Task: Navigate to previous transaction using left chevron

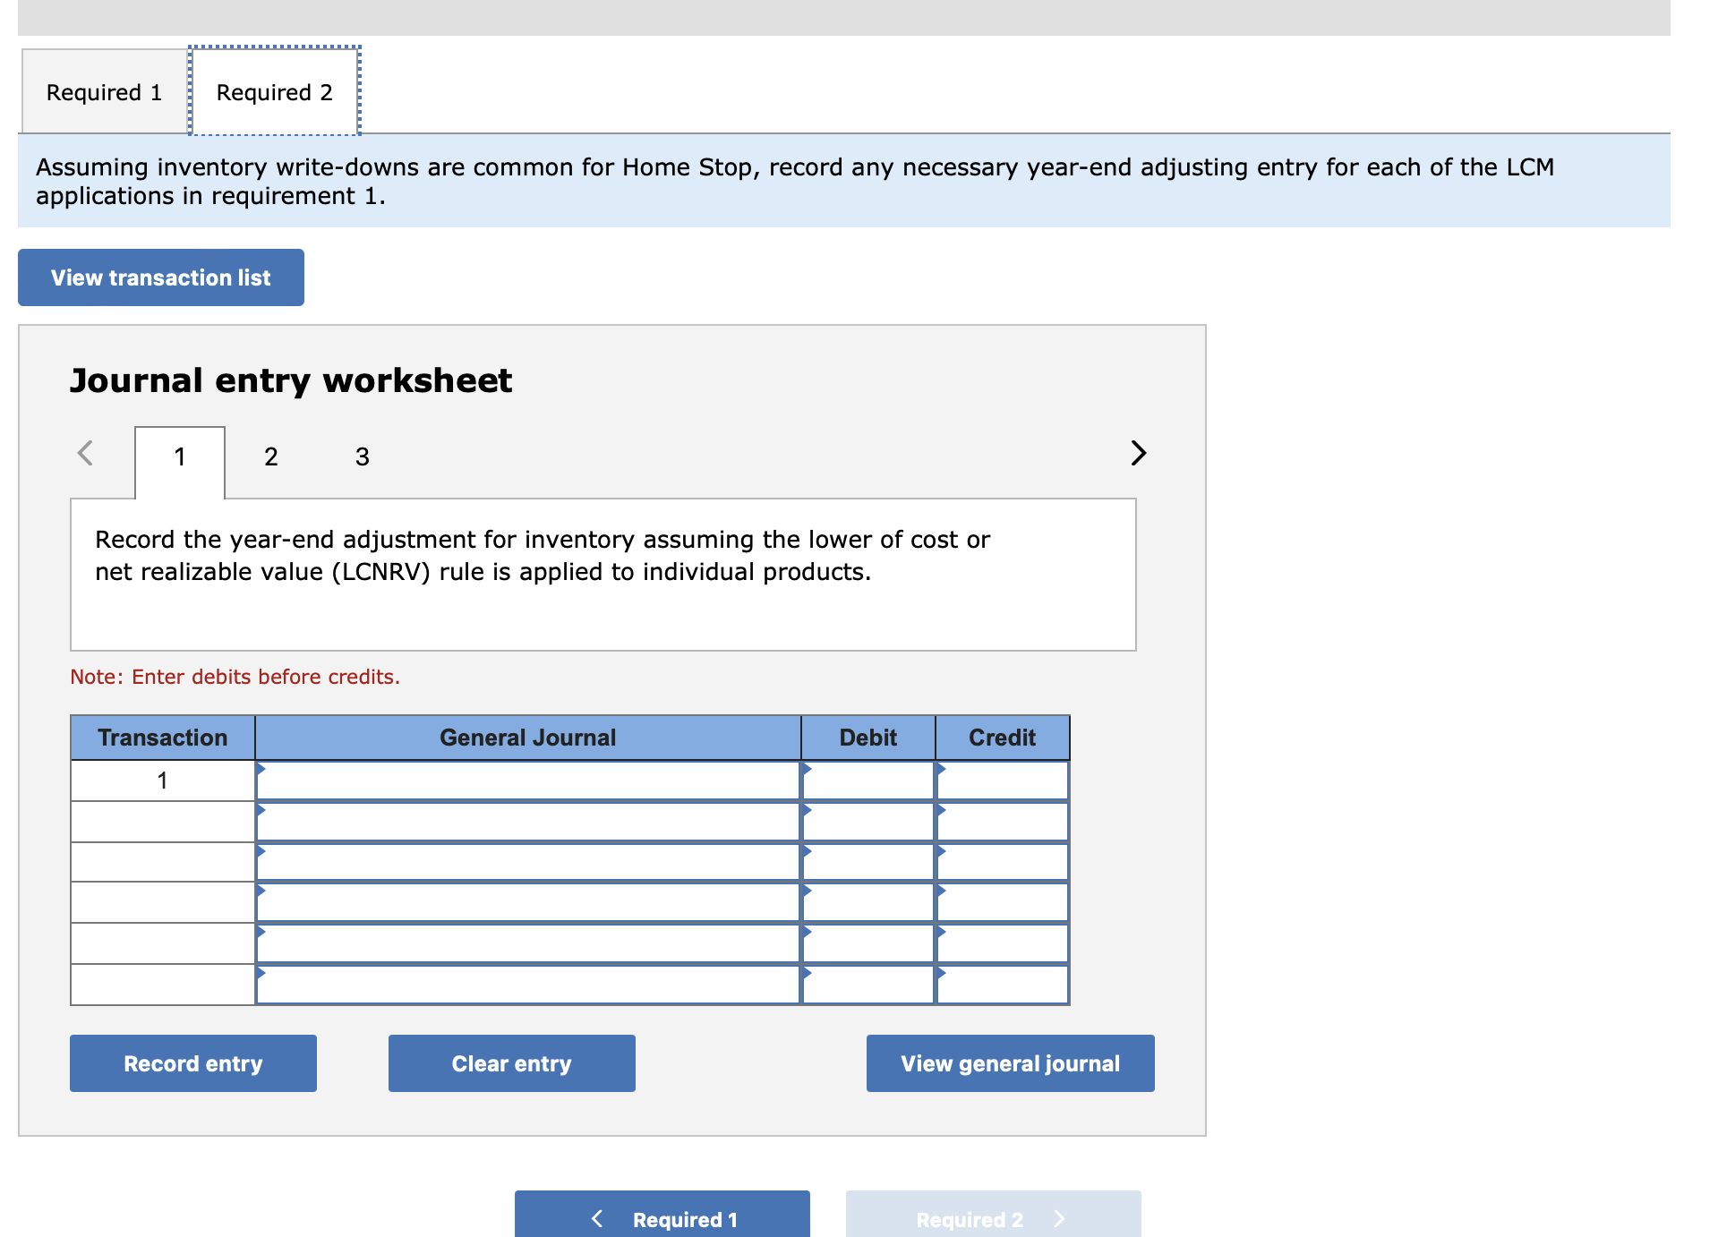Action: click(x=84, y=454)
